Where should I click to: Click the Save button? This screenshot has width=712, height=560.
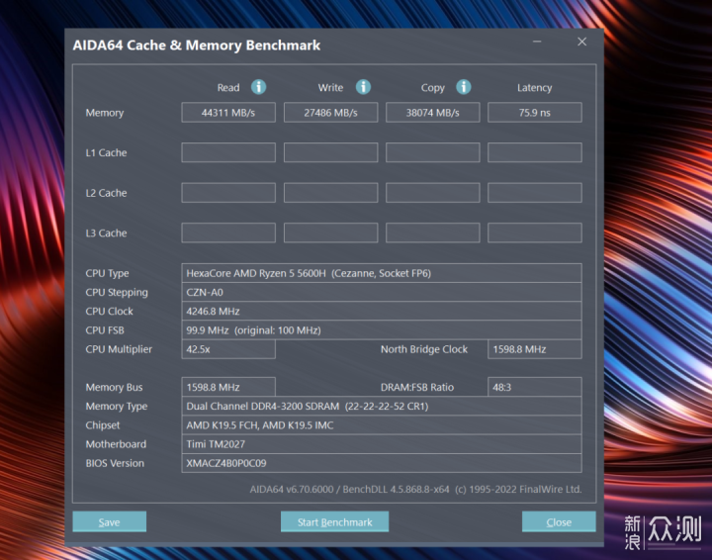tap(110, 521)
